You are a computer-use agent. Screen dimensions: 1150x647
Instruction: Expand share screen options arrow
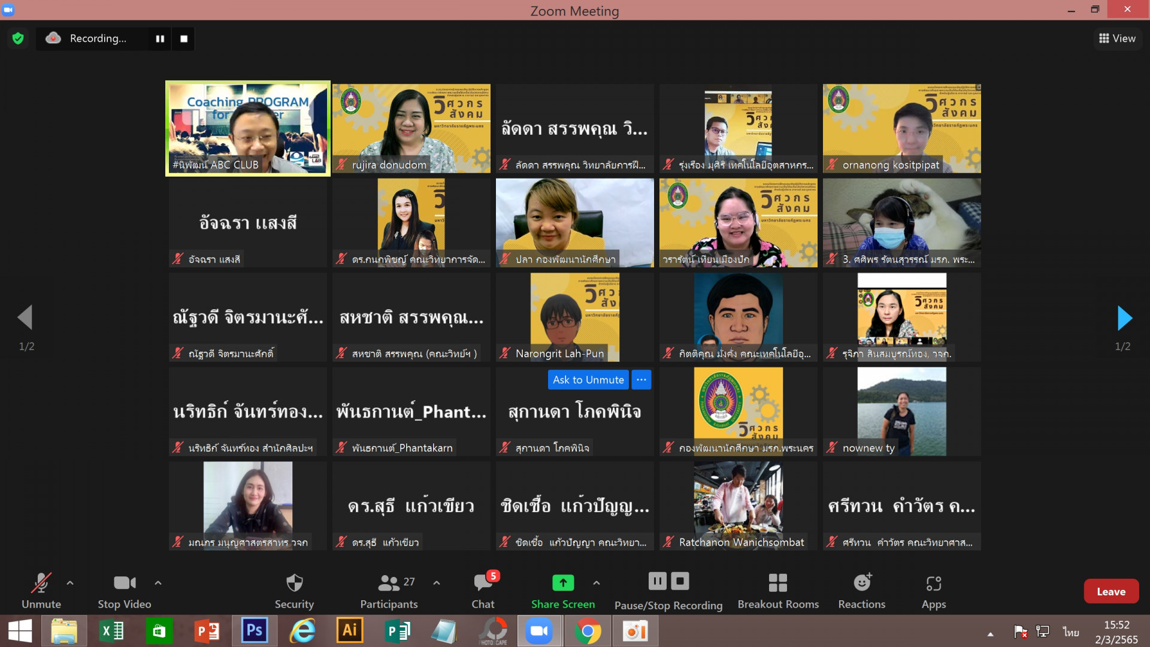coord(597,582)
